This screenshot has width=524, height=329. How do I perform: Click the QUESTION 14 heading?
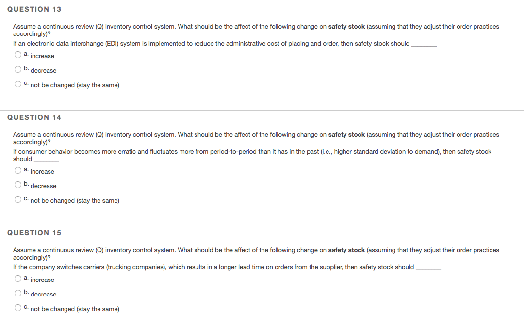pyautogui.click(x=34, y=117)
